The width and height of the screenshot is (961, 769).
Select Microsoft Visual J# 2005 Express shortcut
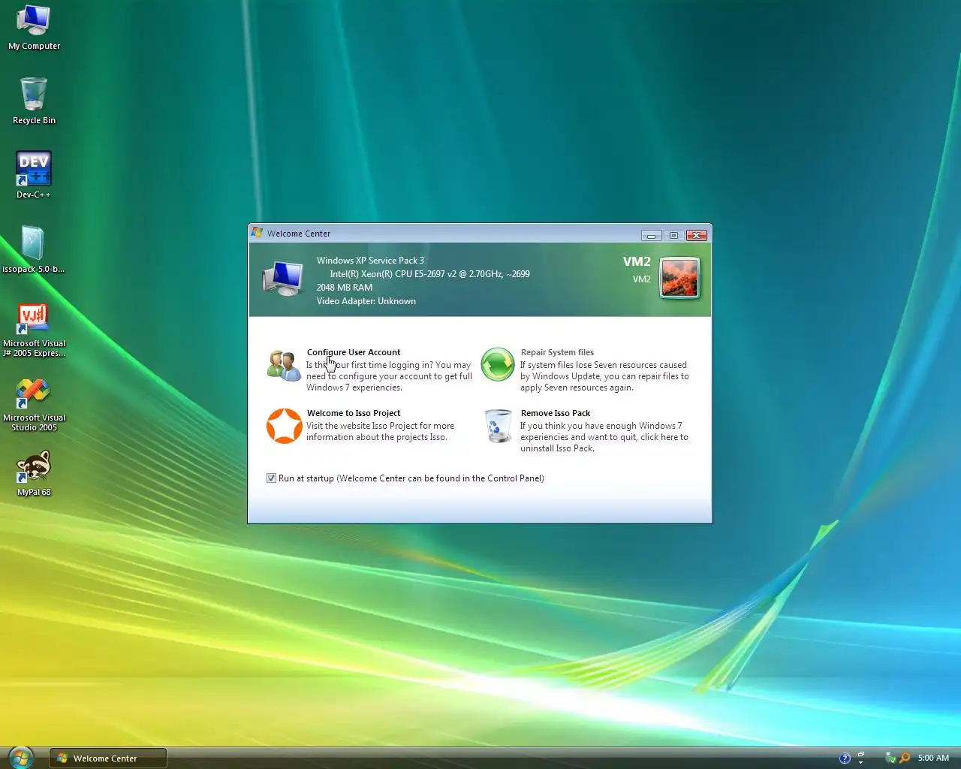point(34,330)
